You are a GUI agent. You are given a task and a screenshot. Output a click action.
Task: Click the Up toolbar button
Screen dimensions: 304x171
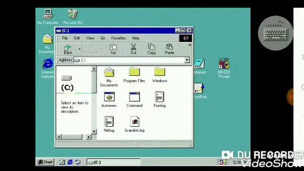[113, 49]
